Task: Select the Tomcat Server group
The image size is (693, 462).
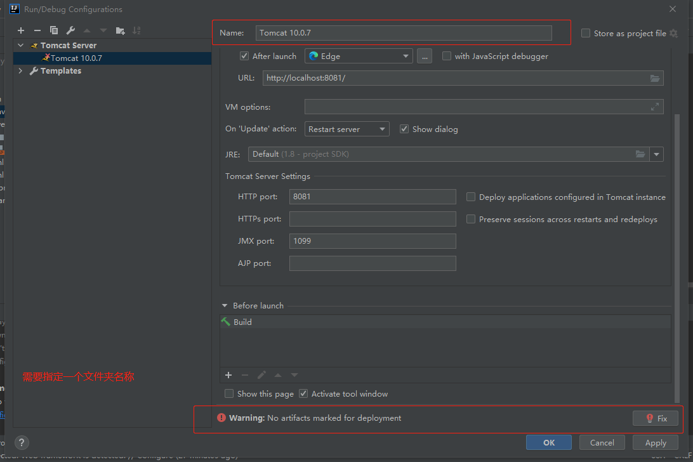Action: pos(69,45)
